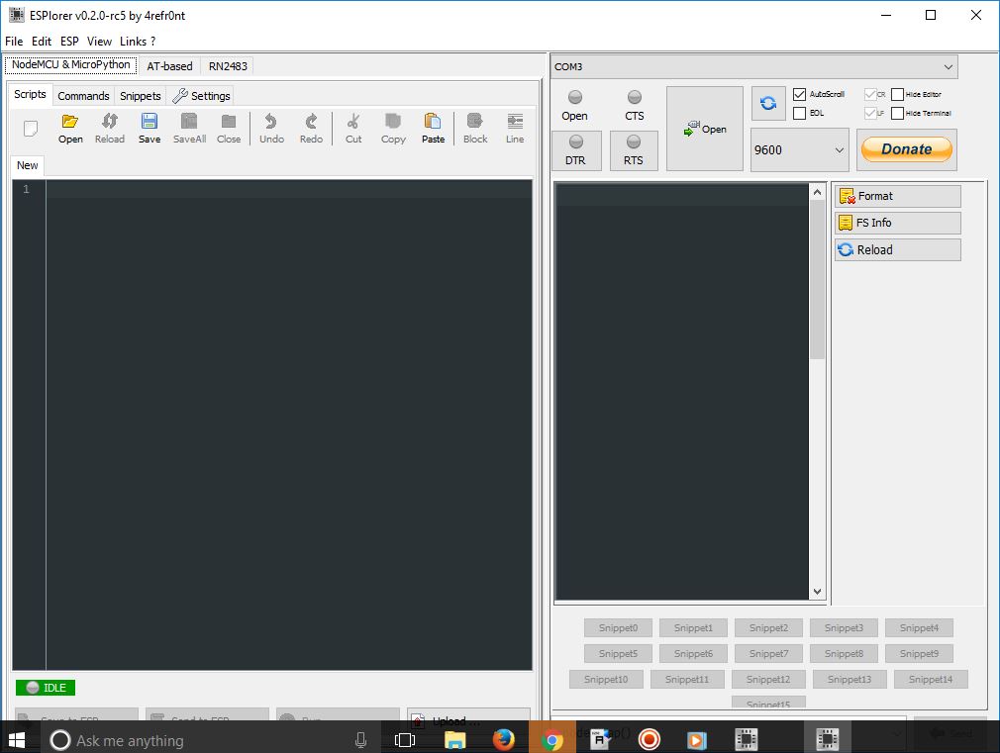Toggle the LF checkbox

tap(870, 113)
